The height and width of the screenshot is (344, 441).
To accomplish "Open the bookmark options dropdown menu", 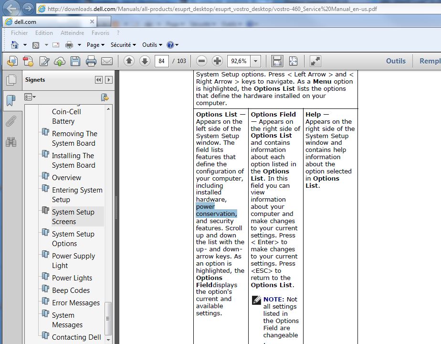I will [31, 97].
